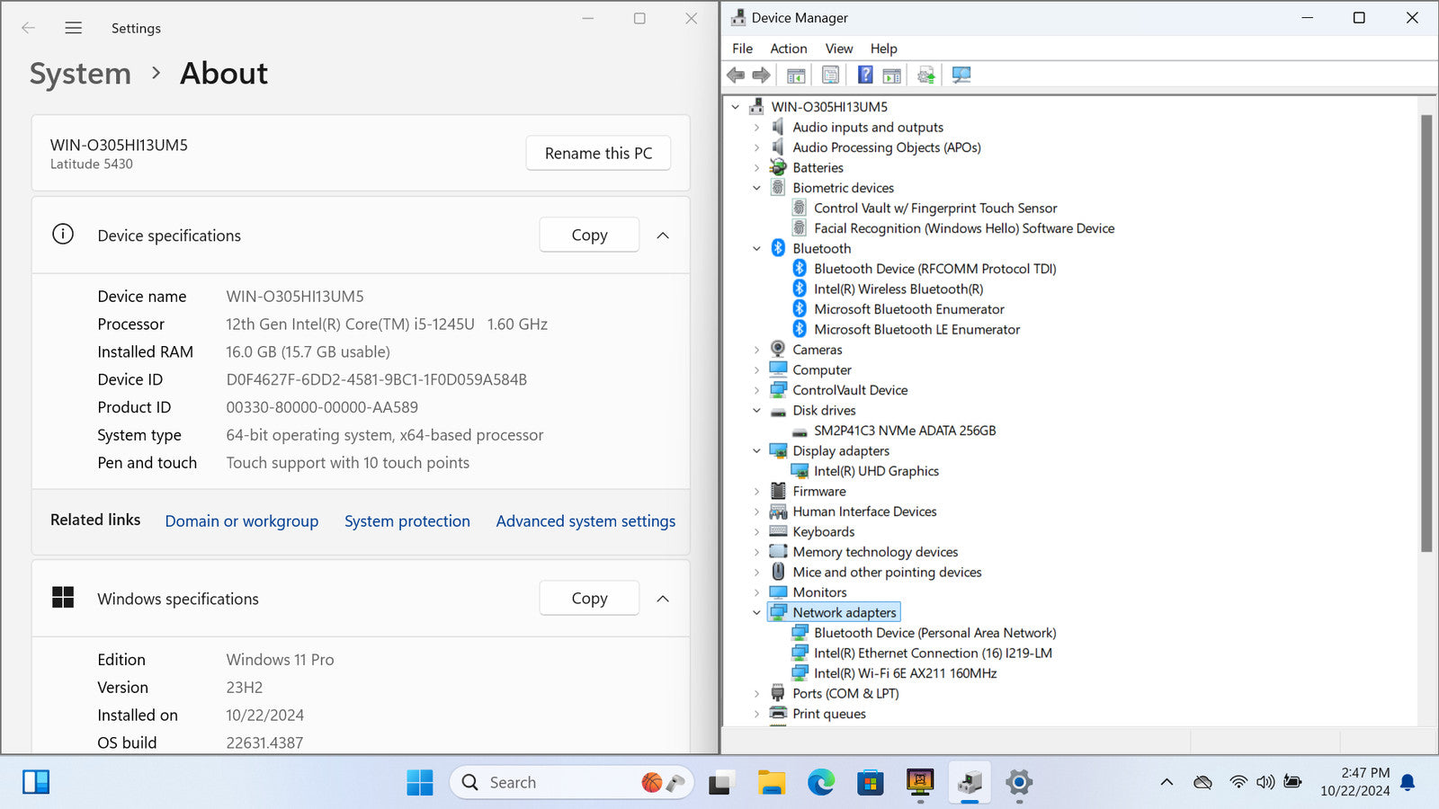This screenshot has height=809, width=1439.
Task: Collapse the Disk drives node
Action: pos(756,411)
